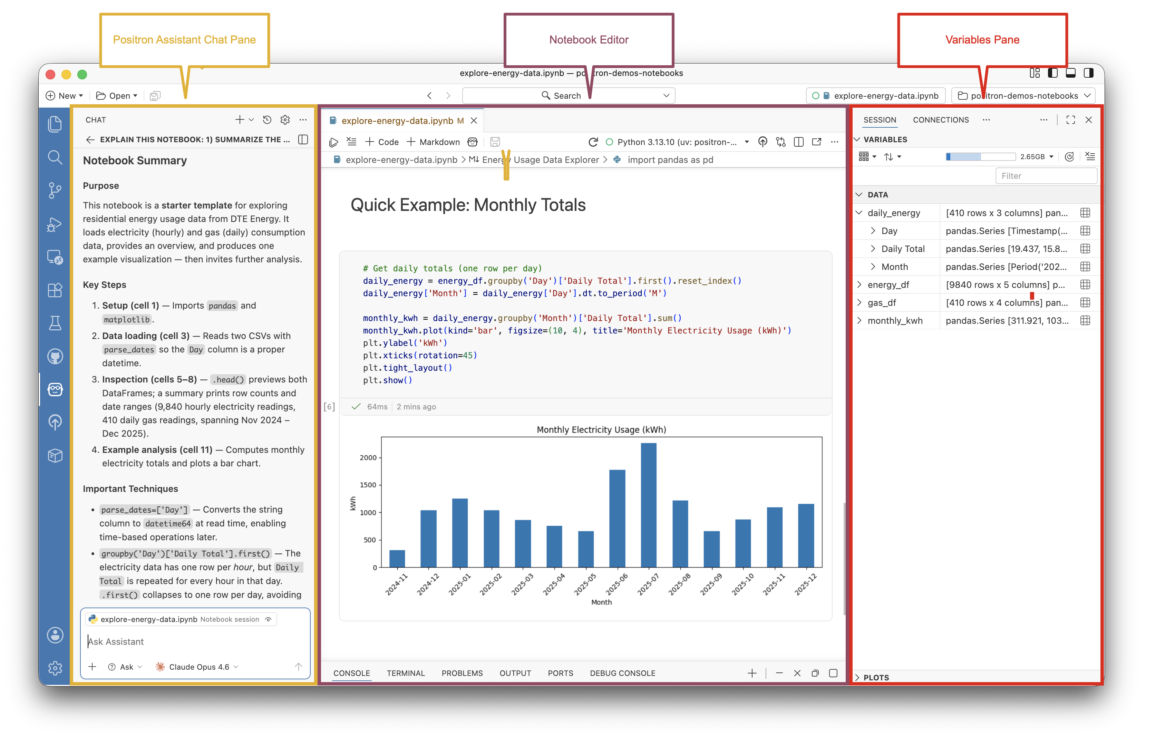Open Python 3.13.10 kernel selector
The height and width of the screenshot is (747, 1175).
click(677, 142)
